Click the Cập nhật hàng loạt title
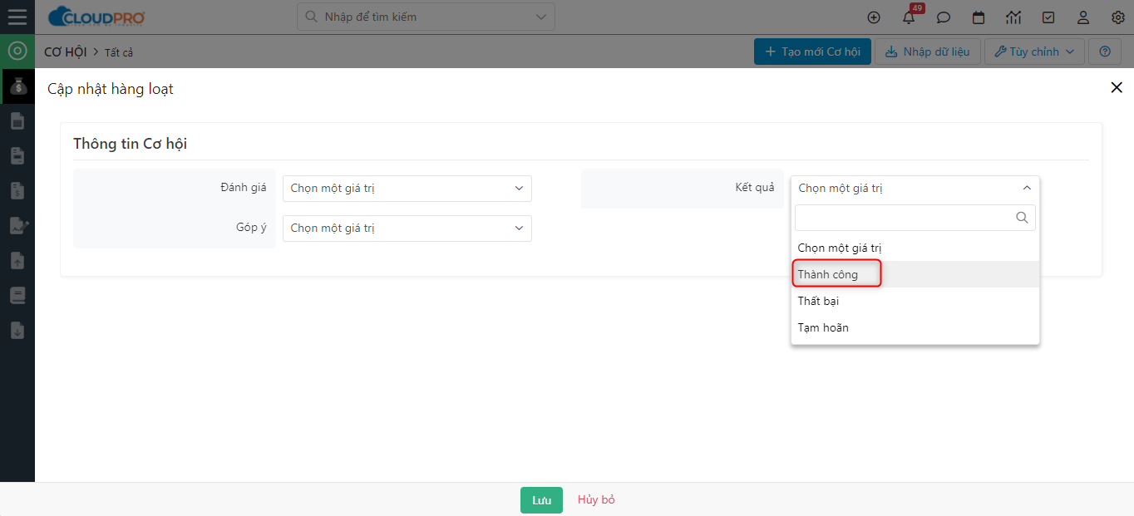The height and width of the screenshot is (516, 1134). [111, 89]
